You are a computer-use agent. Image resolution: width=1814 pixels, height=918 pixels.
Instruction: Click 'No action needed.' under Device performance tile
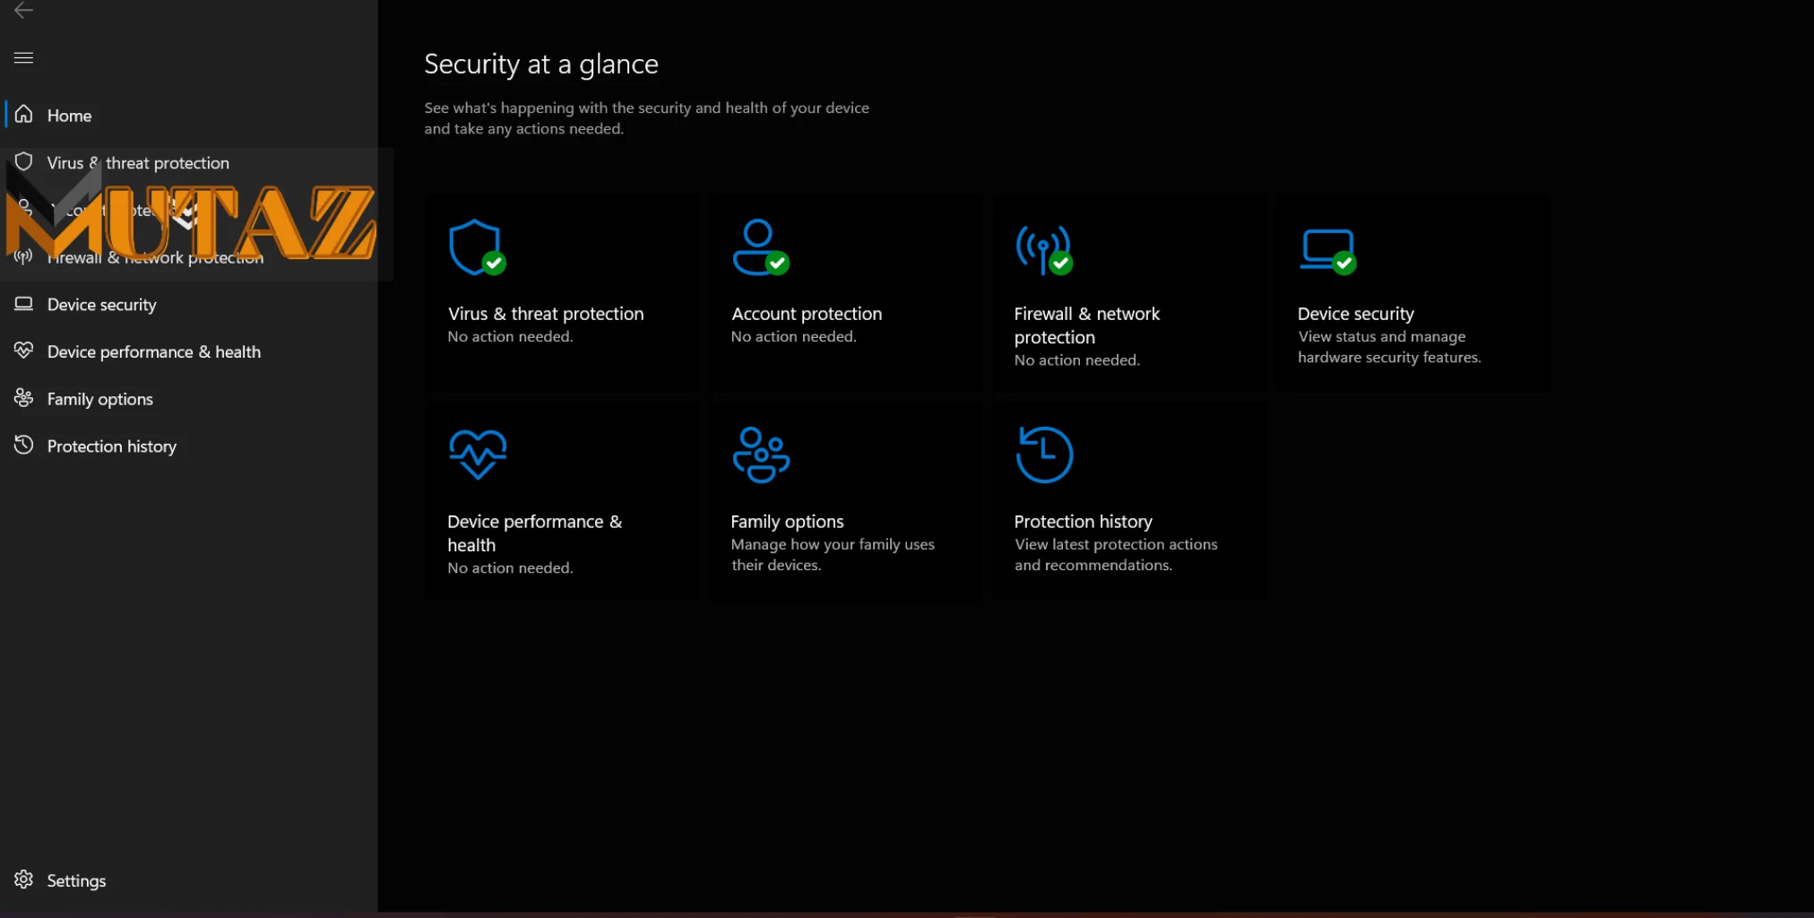point(510,568)
